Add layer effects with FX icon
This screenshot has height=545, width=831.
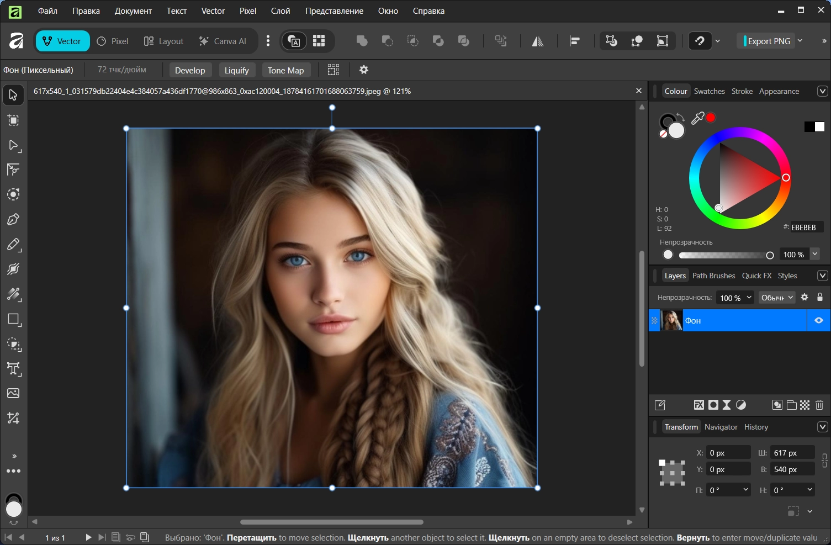[698, 405]
